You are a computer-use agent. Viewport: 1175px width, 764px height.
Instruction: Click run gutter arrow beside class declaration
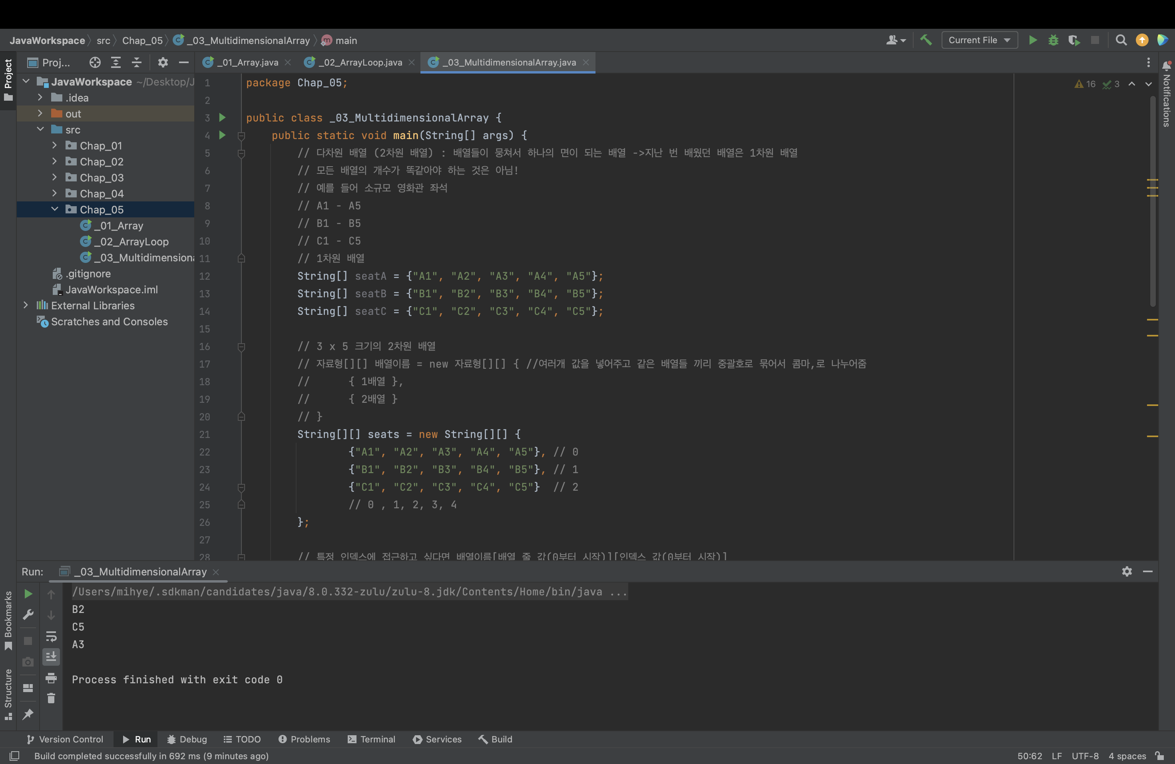(x=222, y=117)
